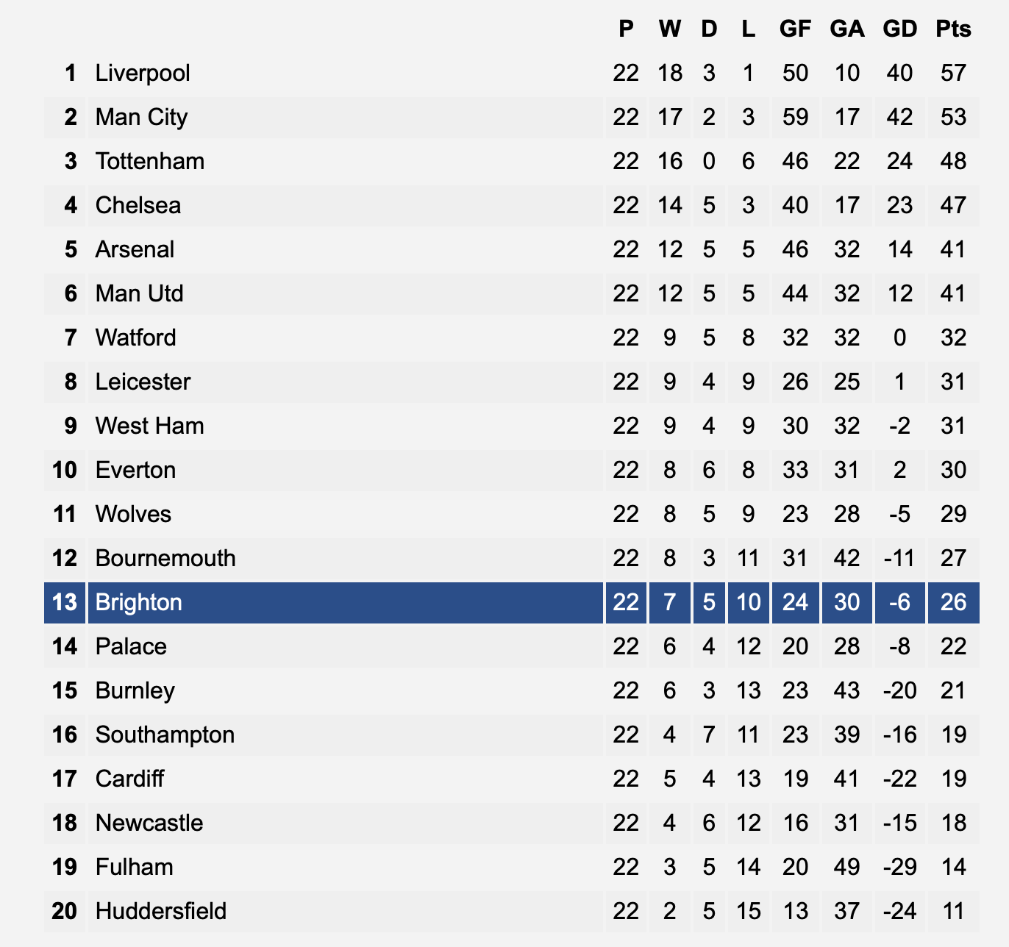Open the Tottenham team entry
Image resolution: width=1009 pixels, height=947 pixels.
click(x=150, y=161)
